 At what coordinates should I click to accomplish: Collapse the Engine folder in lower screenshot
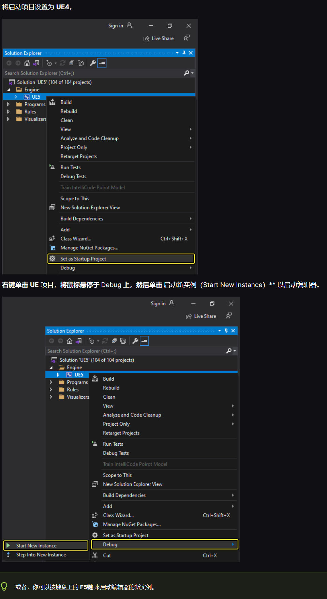(51, 368)
